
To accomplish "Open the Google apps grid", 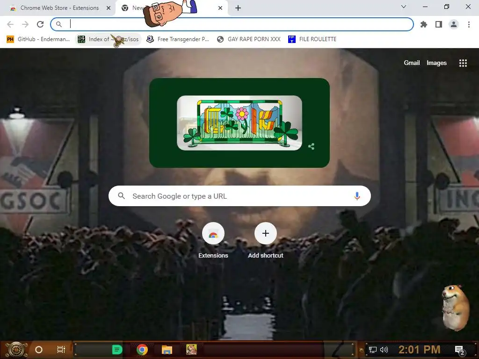I will click(463, 63).
